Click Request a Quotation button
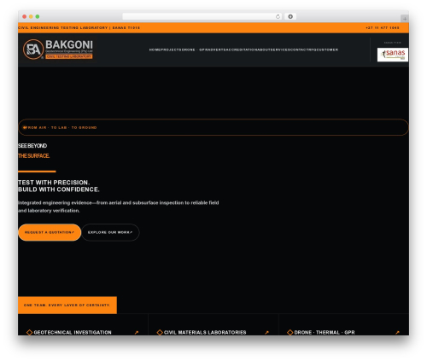Viewport: 427px width, 361px height. coord(50,232)
